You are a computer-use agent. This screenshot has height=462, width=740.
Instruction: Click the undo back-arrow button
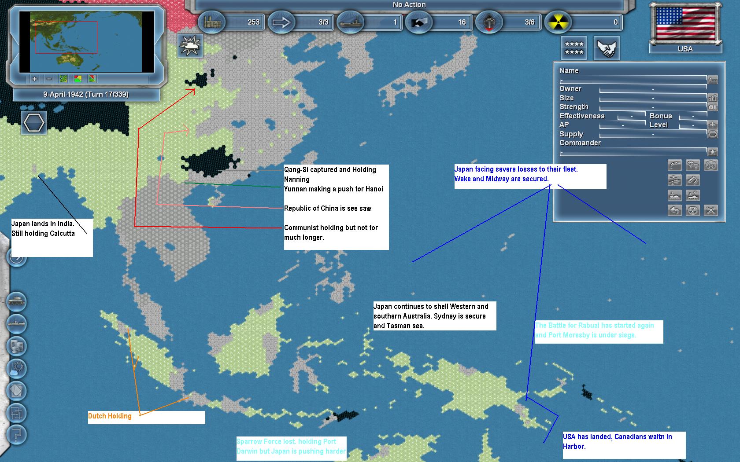point(675,210)
